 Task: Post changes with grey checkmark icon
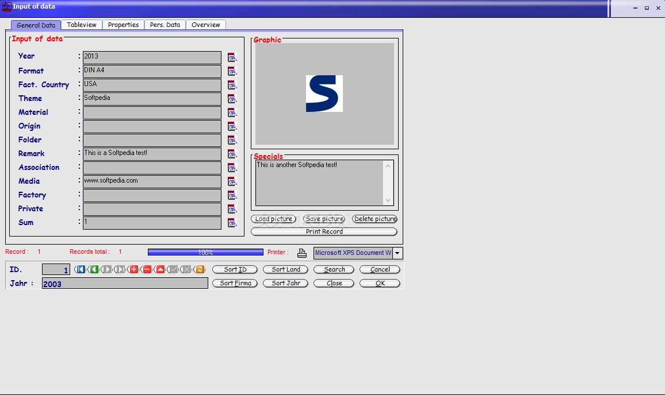click(x=173, y=269)
